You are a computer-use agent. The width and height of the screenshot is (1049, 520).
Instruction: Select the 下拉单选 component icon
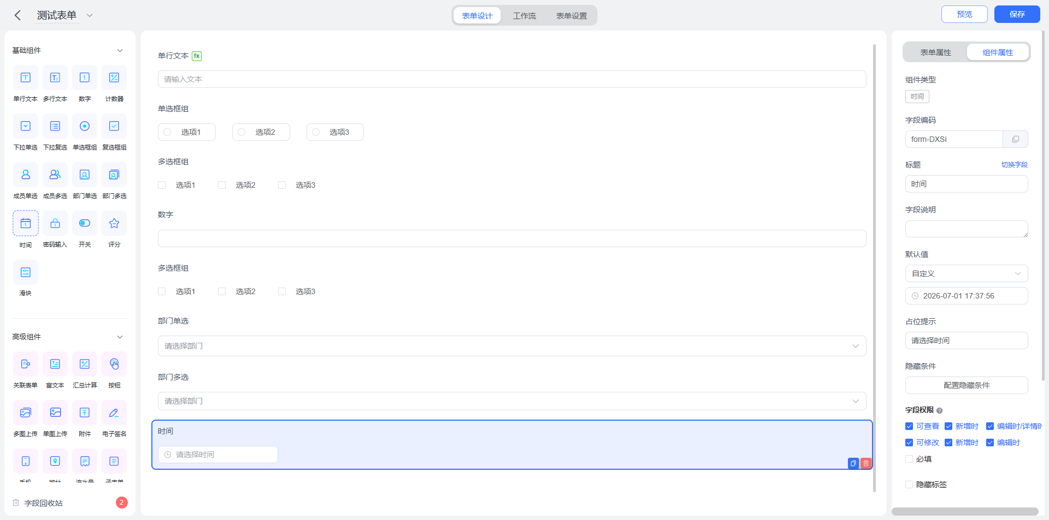pyautogui.click(x=26, y=126)
